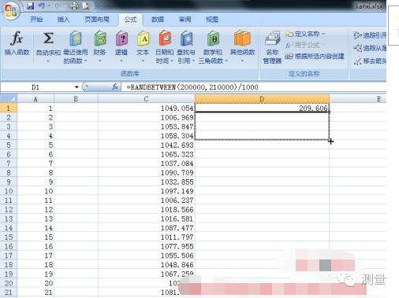Open the Financial functions book icon
The width and height of the screenshot is (399, 298).
pos(100,39)
